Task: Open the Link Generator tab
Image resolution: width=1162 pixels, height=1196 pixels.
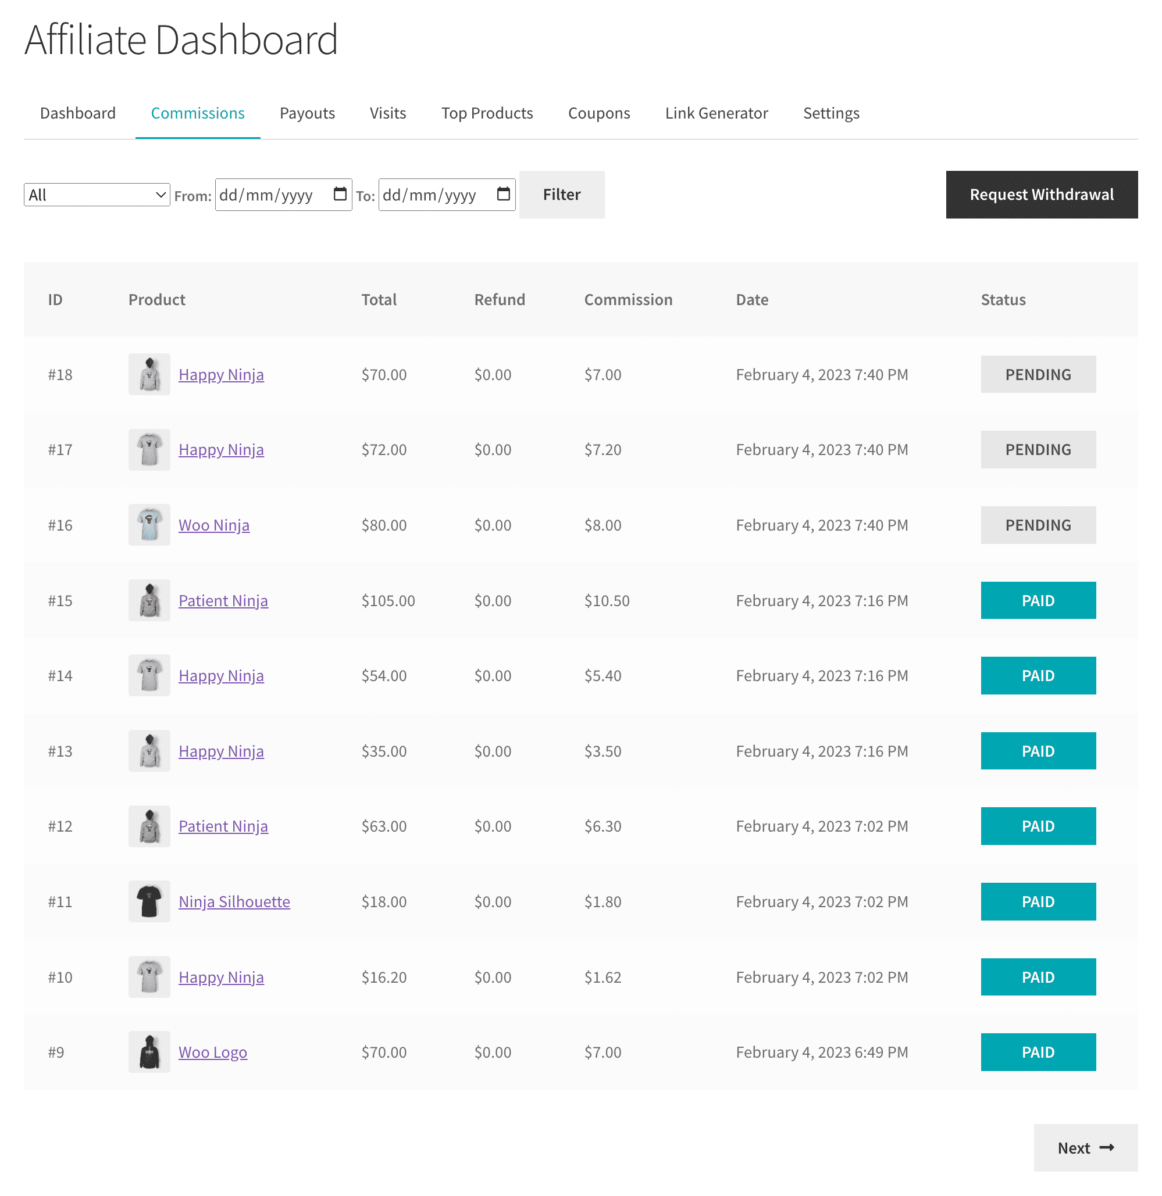Action: 717,113
